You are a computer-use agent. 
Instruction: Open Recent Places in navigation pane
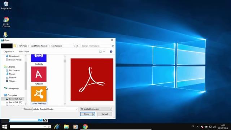(x=15, y=60)
